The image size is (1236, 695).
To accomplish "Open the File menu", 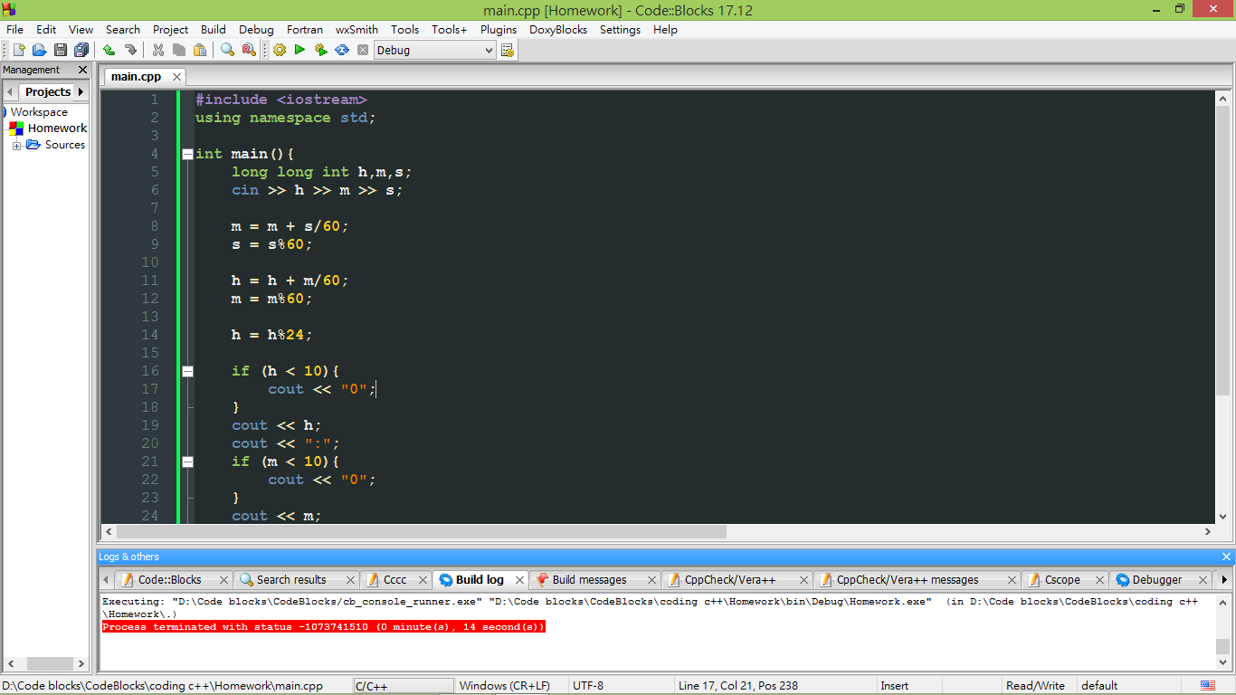I will click(15, 29).
